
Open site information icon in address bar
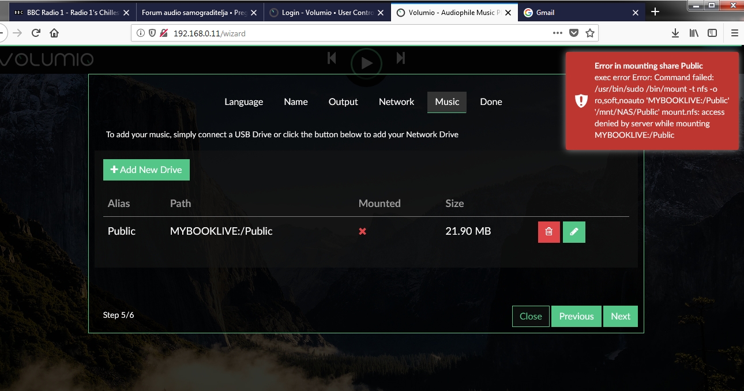tap(141, 33)
